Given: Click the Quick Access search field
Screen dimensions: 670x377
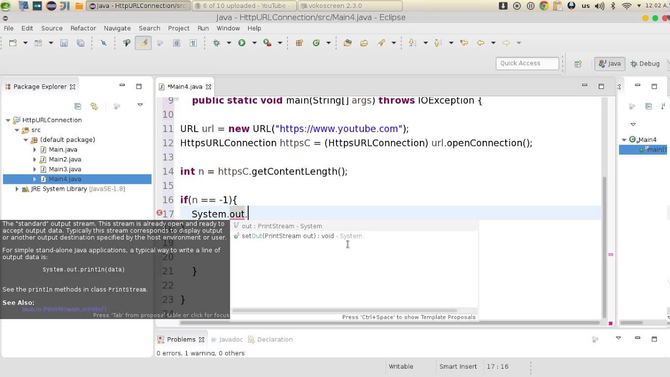Looking at the screenshot, I should (x=527, y=63).
